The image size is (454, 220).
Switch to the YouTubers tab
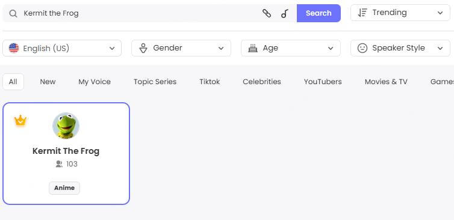coord(323,82)
